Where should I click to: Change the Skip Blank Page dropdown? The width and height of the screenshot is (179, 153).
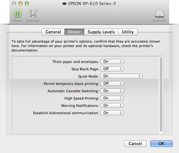pos(112,69)
